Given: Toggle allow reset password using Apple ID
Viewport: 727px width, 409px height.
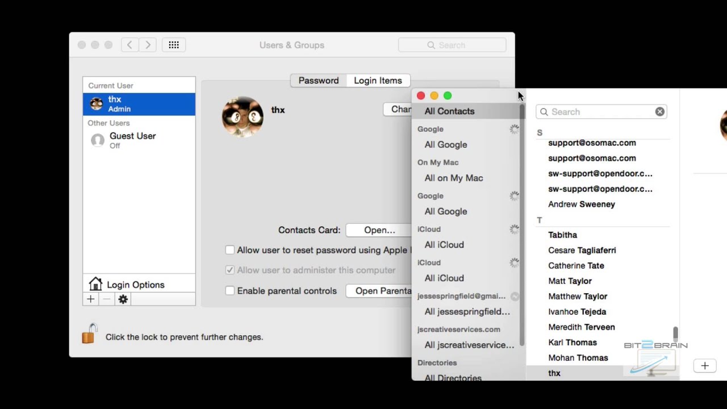Looking at the screenshot, I should pyautogui.click(x=229, y=250).
